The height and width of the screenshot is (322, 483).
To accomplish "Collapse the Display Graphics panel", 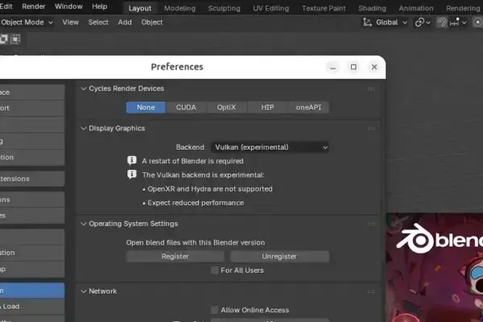I will 83,129.
